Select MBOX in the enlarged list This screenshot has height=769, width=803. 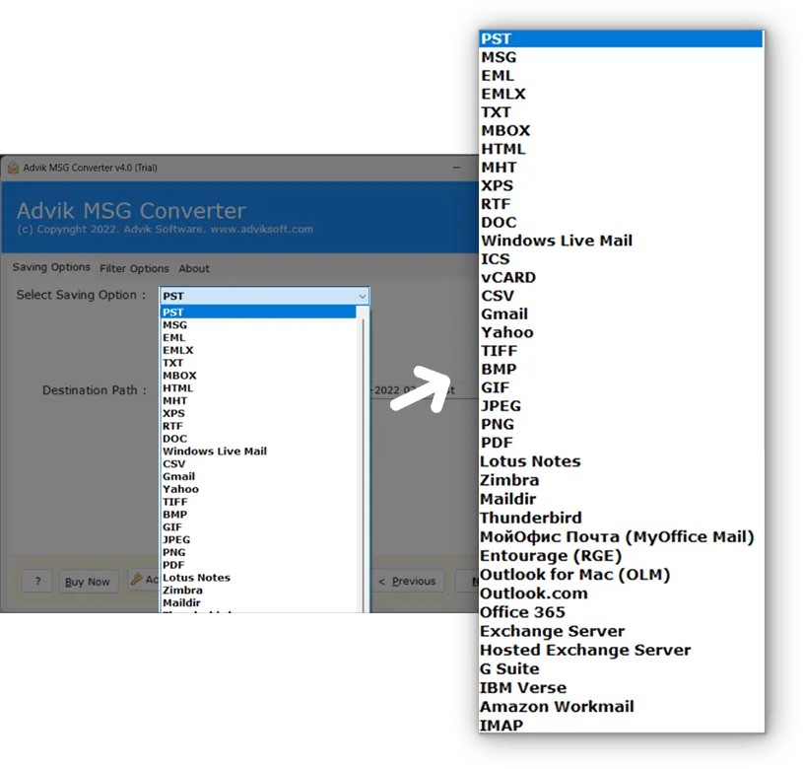(x=505, y=131)
